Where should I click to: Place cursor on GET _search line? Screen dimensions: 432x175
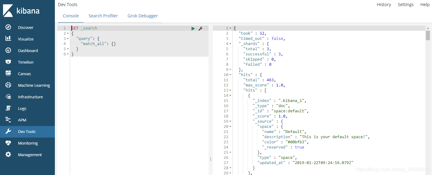click(84, 28)
